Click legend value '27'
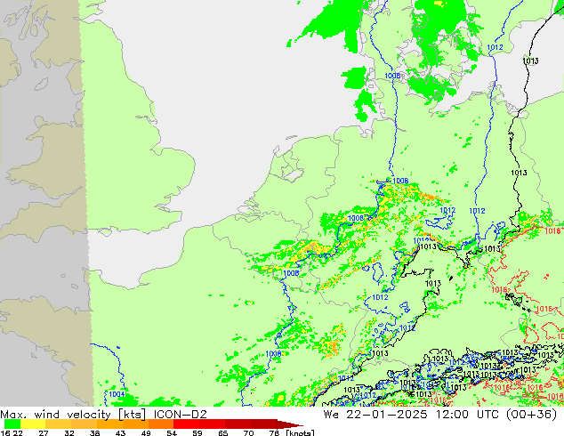564x436 pixels. pos(44,432)
